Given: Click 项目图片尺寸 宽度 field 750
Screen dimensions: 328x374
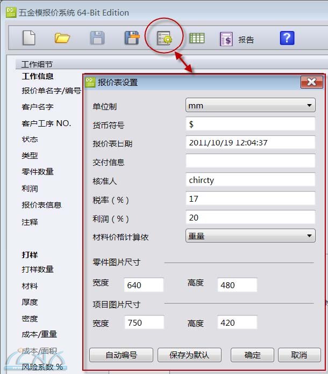Looking at the screenshot, I should click(144, 322).
